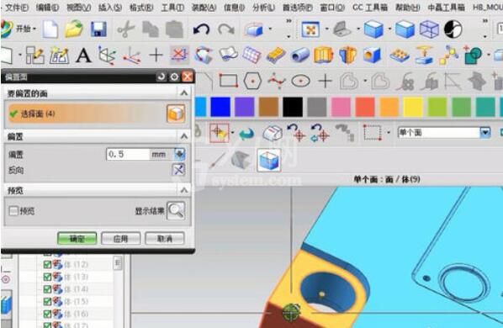Click the Copy icon in toolbar

(150, 29)
